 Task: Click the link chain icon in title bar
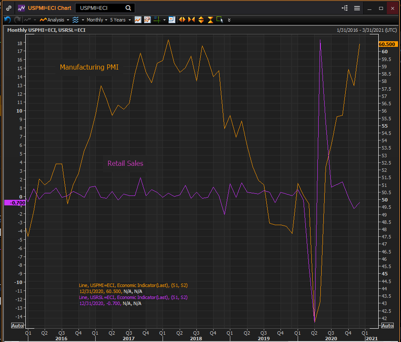coord(9,8)
